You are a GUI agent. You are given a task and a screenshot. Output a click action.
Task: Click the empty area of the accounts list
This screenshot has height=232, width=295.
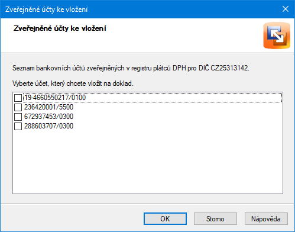(148, 162)
